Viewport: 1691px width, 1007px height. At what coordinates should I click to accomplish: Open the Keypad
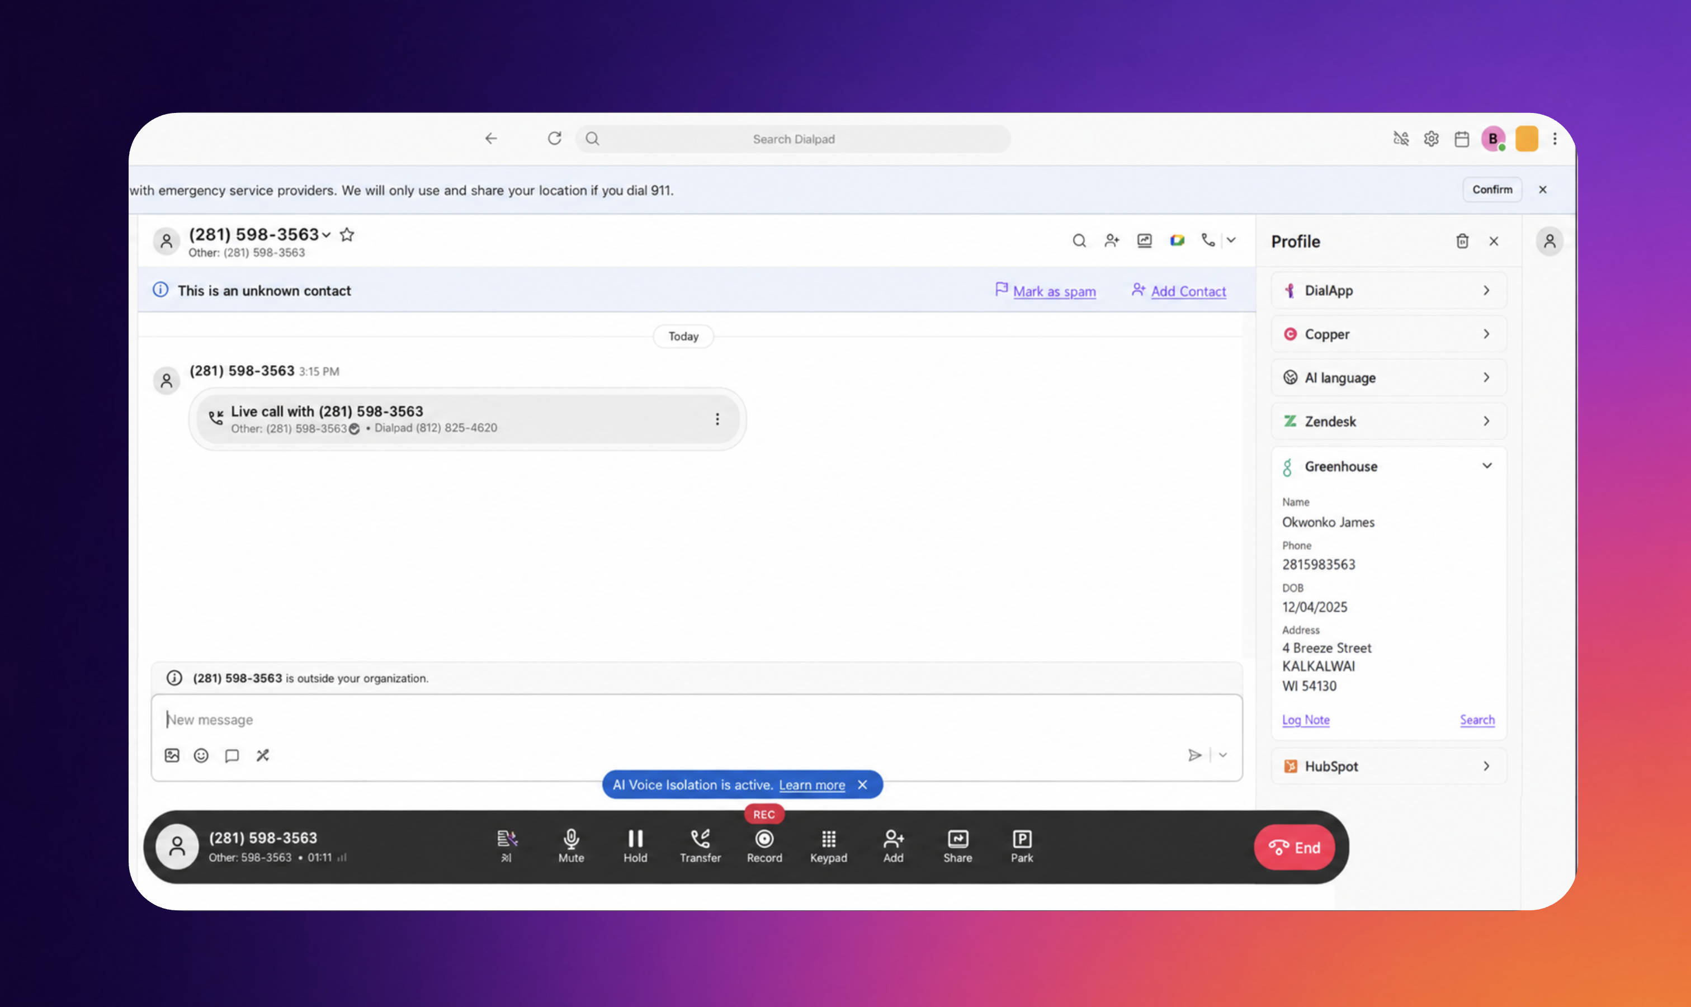coord(829,846)
